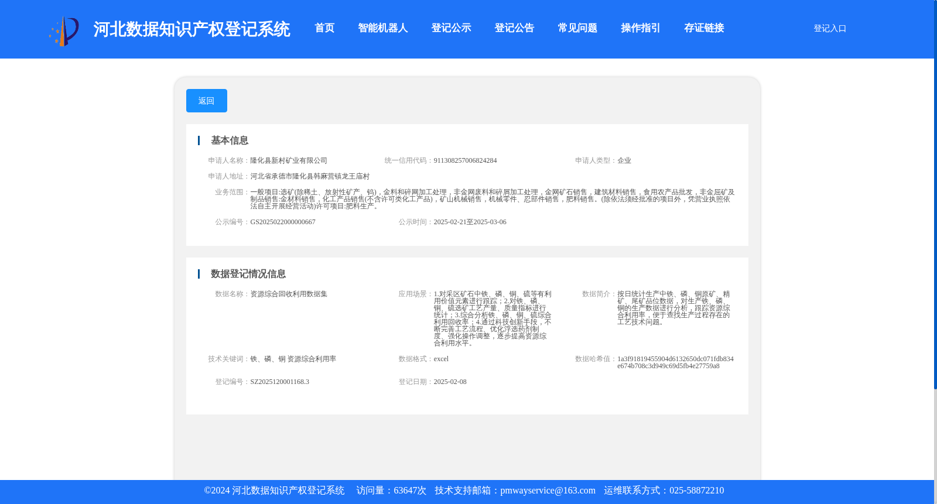937x504 pixels.
Task: Click the 申请人名称 label
Action: (x=229, y=160)
